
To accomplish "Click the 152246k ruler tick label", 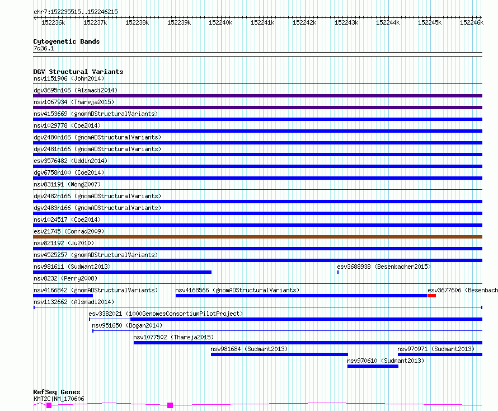I will click(x=472, y=22).
